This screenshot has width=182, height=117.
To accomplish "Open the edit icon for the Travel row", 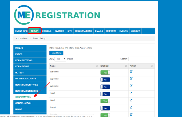I will pos(131,108).
